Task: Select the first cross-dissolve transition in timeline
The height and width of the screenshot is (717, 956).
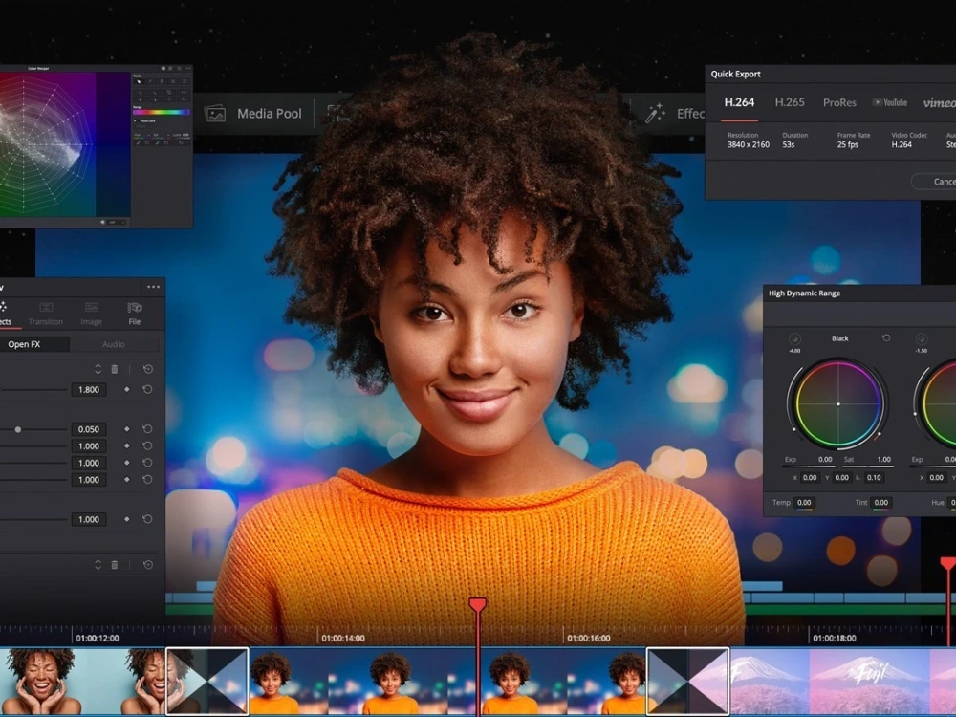Action: 207,681
